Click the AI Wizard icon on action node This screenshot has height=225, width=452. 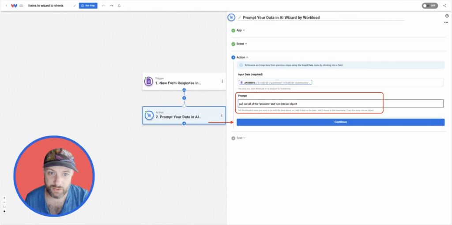click(x=149, y=115)
